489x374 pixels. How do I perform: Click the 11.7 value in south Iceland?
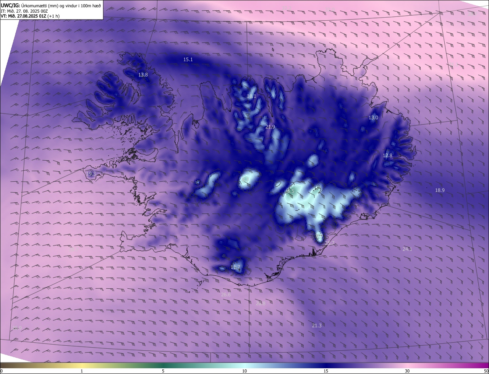click(x=235, y=267)
